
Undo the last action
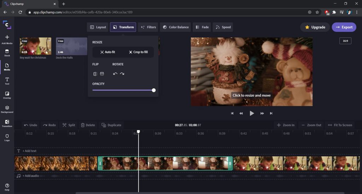click(30, 125)
